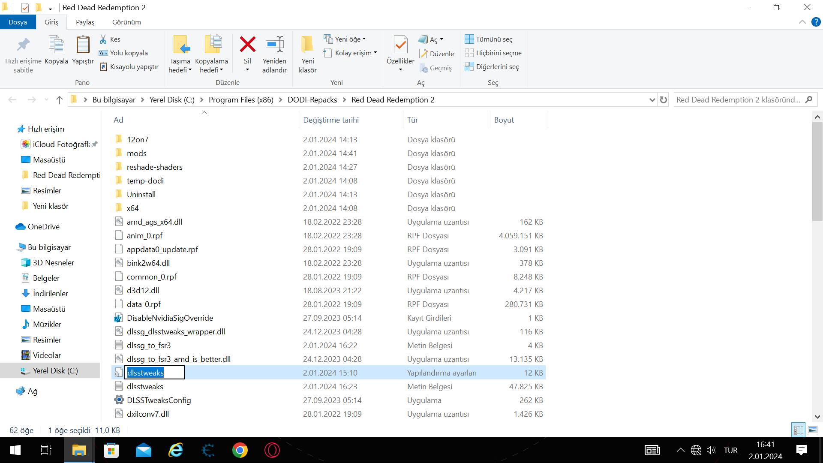The image size is (823, 463).
Task: Click Tümünü seç button
Action: 489,39
